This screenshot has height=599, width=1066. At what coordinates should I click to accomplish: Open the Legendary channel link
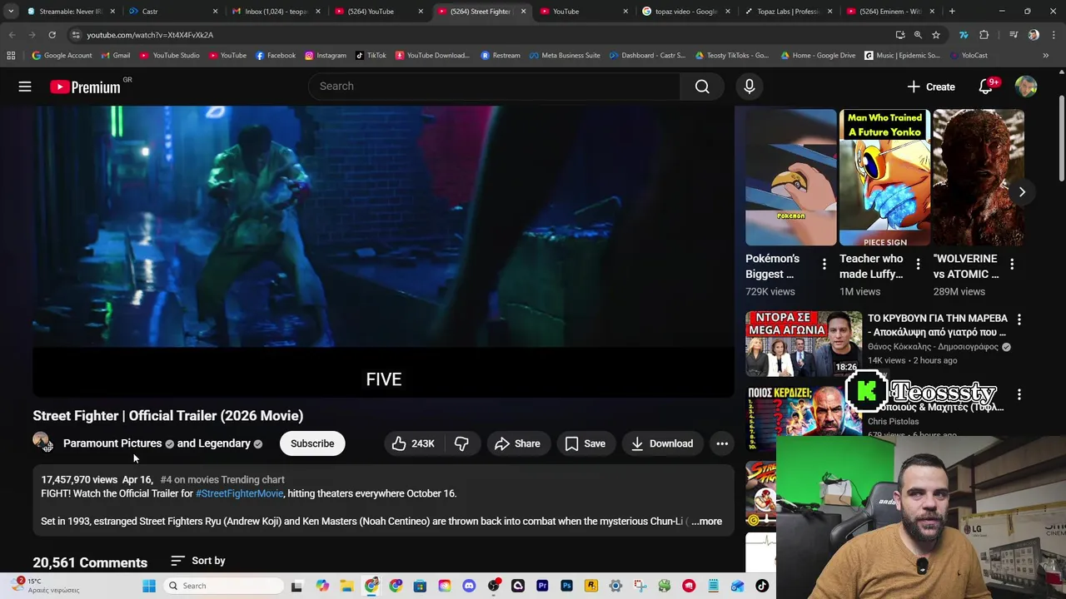click(x=214, y=443)
